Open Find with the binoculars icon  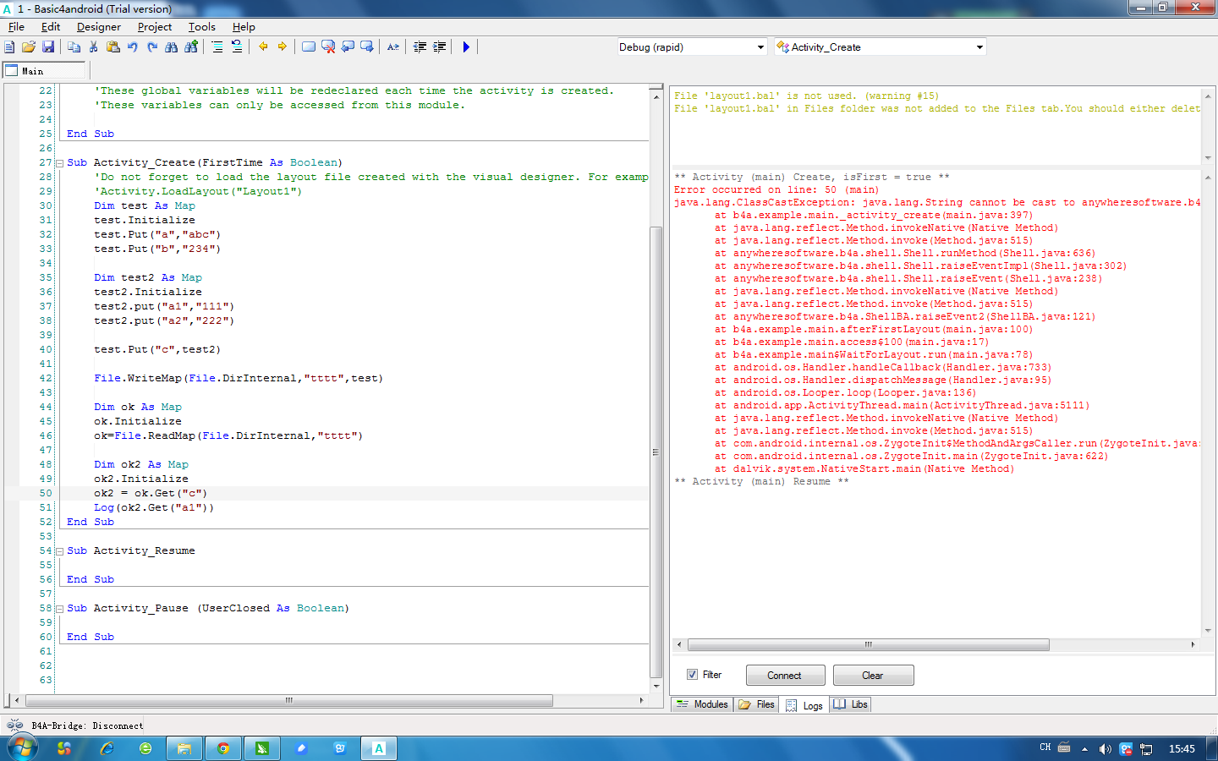click(x=172, y=47)
